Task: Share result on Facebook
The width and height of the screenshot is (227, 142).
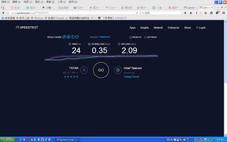Action: click(x=73, y=37)
